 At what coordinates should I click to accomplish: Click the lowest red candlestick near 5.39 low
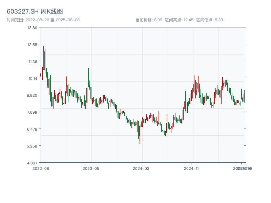[140, 135]
